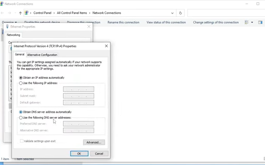Click the IP address input field
This screenshot has width=265, height=165.
click(79, 89)
